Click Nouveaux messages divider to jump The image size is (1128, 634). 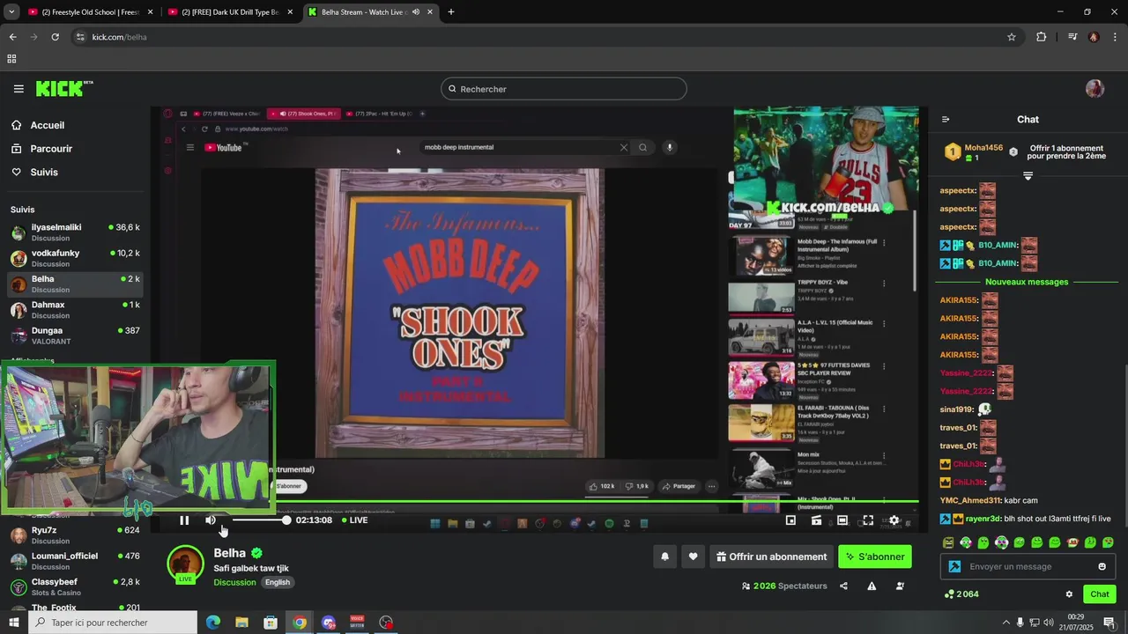pos(1027,282)
